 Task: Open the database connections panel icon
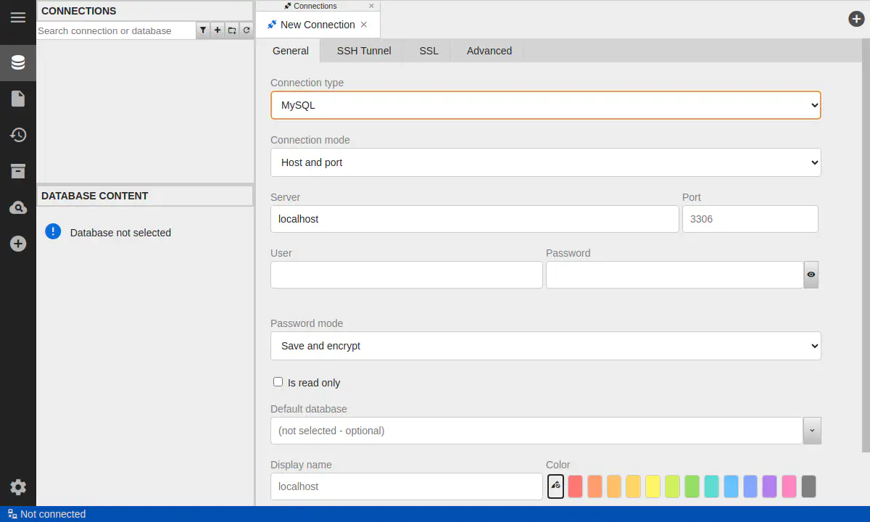coord(18,62)
